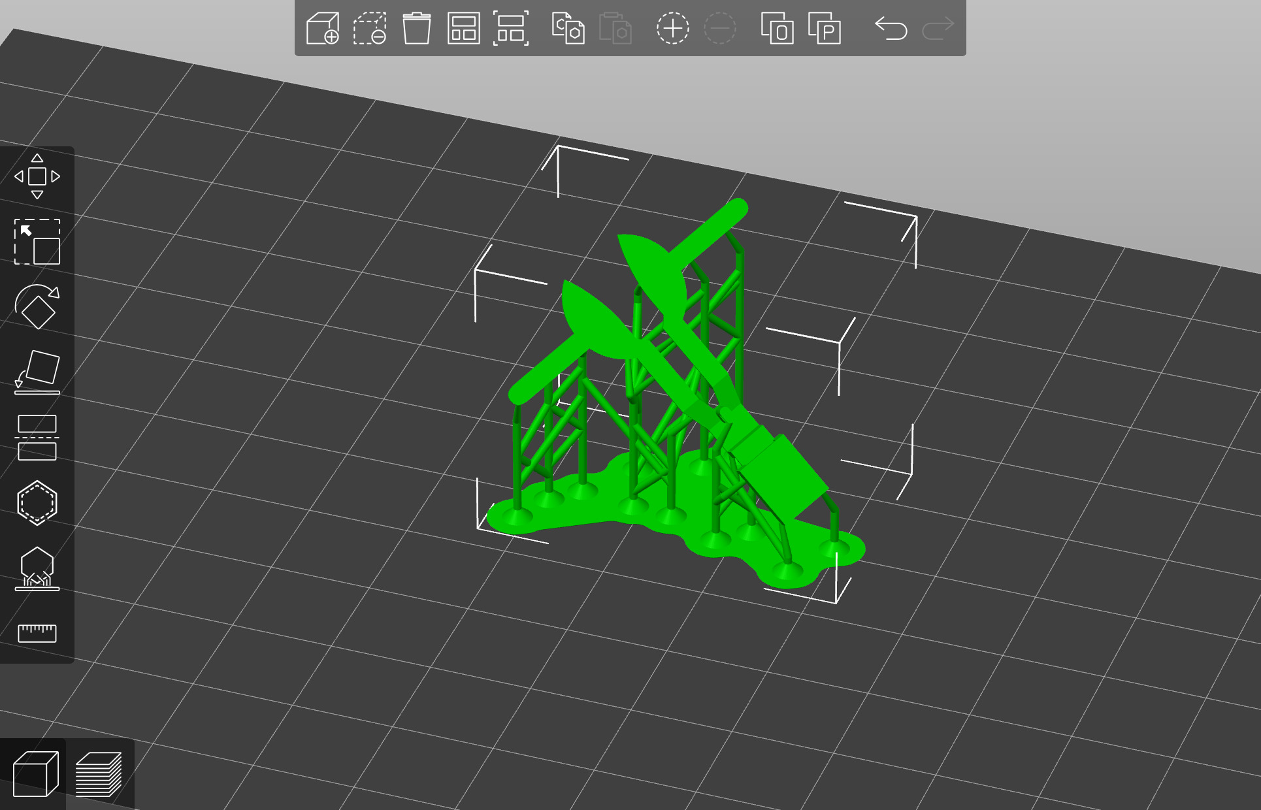Click the Add instance plus icon
This screenshot has width=1261, height=810.
[672, 29]
